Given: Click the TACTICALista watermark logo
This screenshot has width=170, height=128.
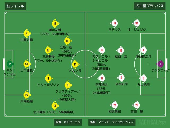Looking at the screenshot, I should (152, 122).
